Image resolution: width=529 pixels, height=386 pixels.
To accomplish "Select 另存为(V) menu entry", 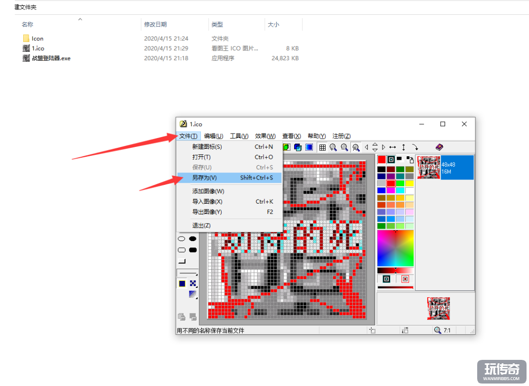I will [229, 177].
